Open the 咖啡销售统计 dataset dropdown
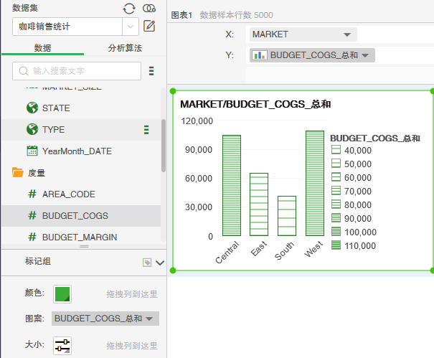 [131, 27]
